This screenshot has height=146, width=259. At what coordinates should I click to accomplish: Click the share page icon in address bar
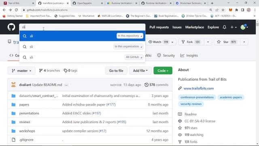point(217,10)
